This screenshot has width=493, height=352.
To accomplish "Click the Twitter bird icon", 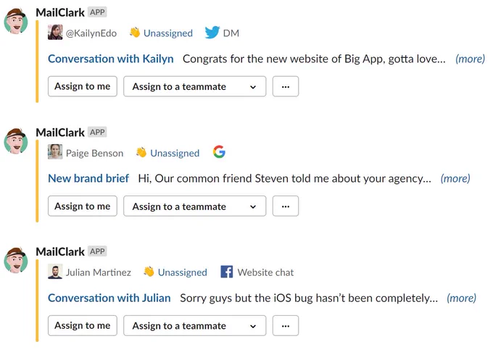I will [212, 33].
